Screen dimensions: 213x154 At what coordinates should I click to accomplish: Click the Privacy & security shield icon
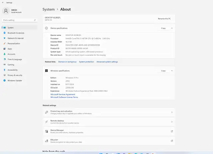(4, 75)
